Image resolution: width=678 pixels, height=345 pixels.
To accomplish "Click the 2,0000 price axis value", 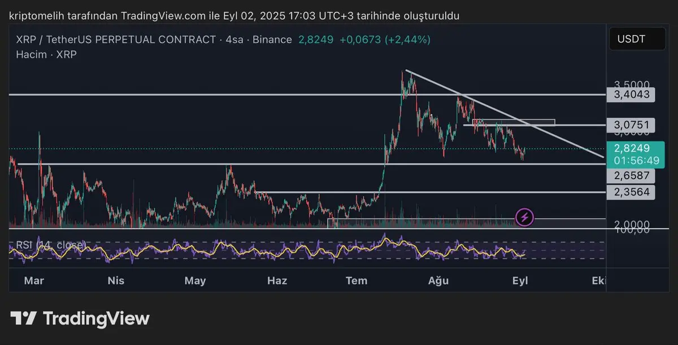I will [632, 224].
